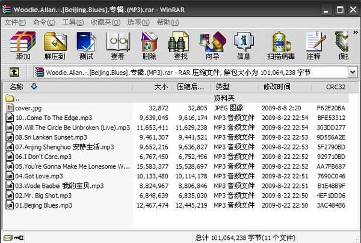Screen dimensions: 361x243
Task: Click the up-one-level folder button
Action: click(14, 72)
